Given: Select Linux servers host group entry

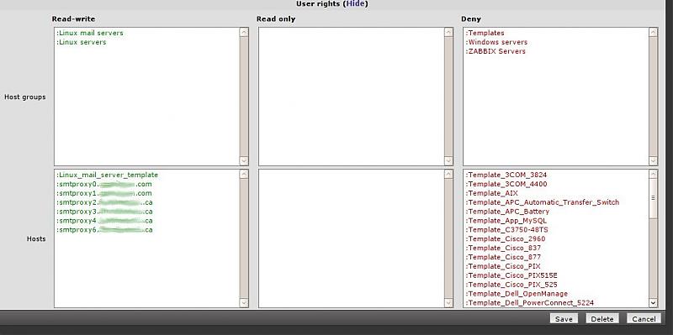Looking at the screenshot, I should pos(81,42).
